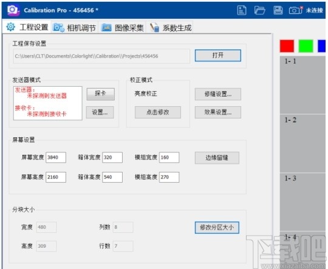Click the 亮度校正 mode label
The image size is (328, 269).
[146, 94]
